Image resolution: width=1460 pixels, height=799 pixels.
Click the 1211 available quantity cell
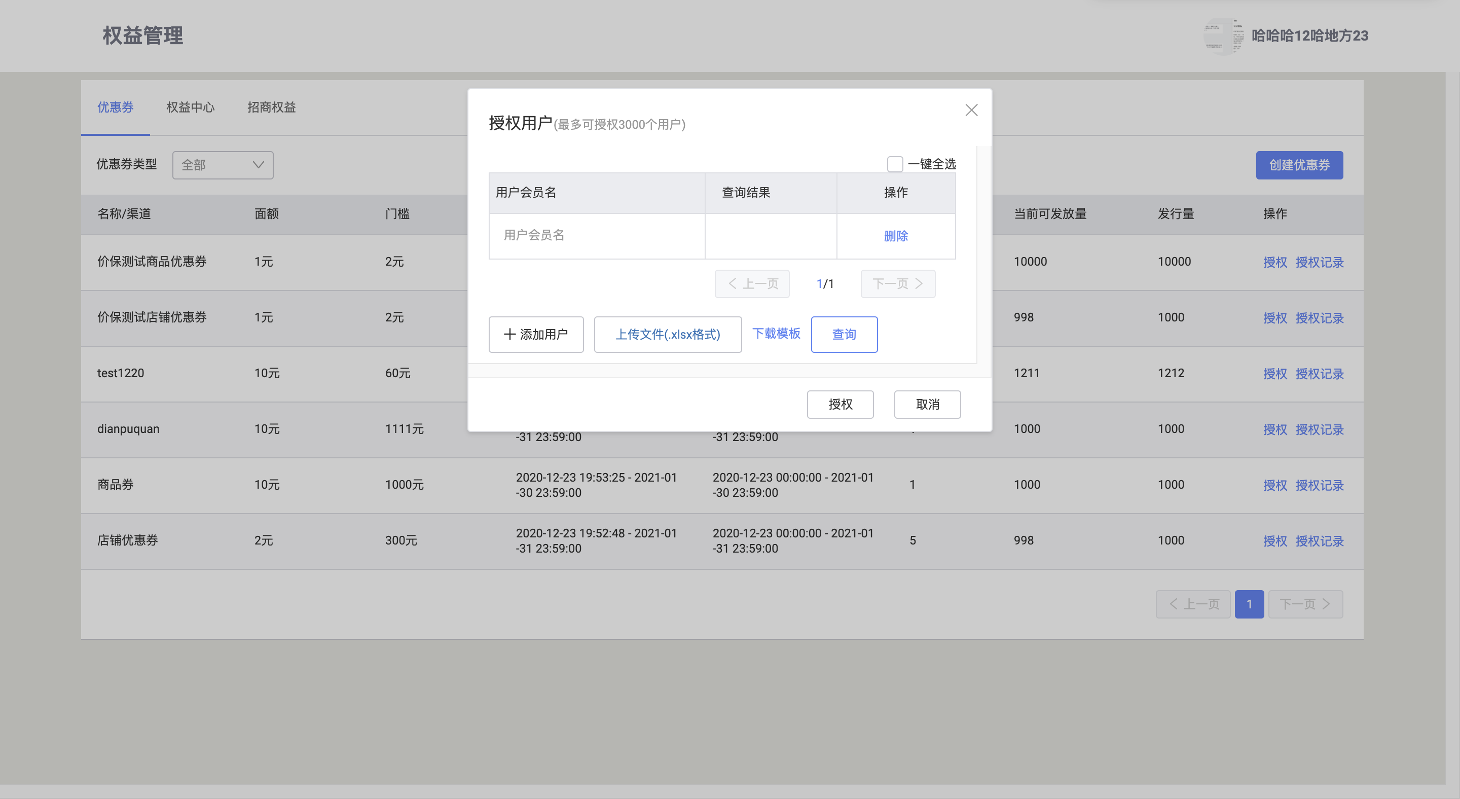coord(1027,373)
